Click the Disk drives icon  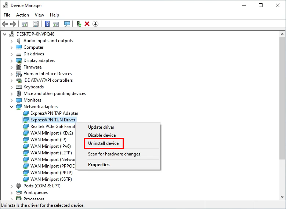19,55
